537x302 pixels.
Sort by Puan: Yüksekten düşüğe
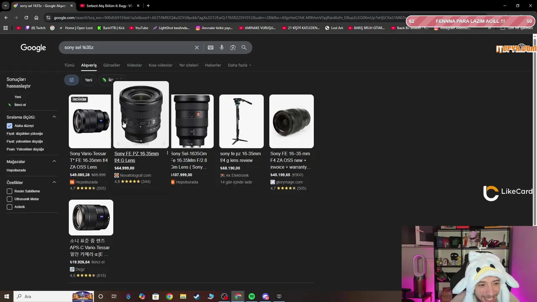click(x=25, y=149)
